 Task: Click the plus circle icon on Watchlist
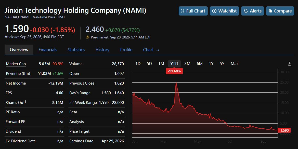pos(214,11)
